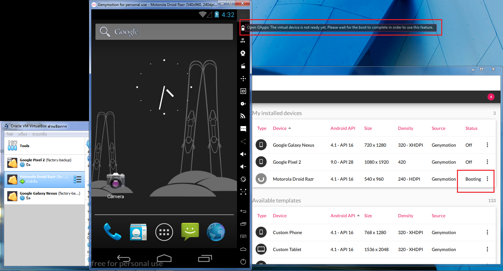Open the GPS widget in Genymotion sidebar
503x271 pixels.
tap(243, 41)
